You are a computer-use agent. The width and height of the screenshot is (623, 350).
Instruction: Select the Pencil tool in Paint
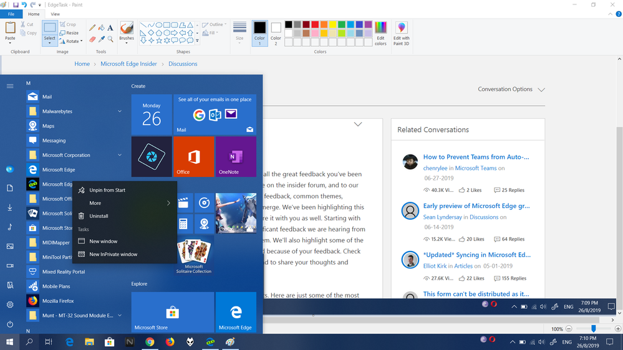pyautogui.click(x=92, y=27)
